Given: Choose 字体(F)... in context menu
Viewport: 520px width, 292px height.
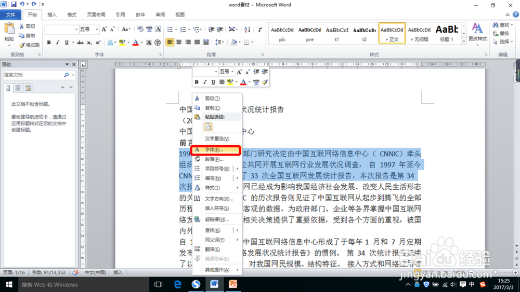Looking at the screenshot, I should (x=216, y=150).
